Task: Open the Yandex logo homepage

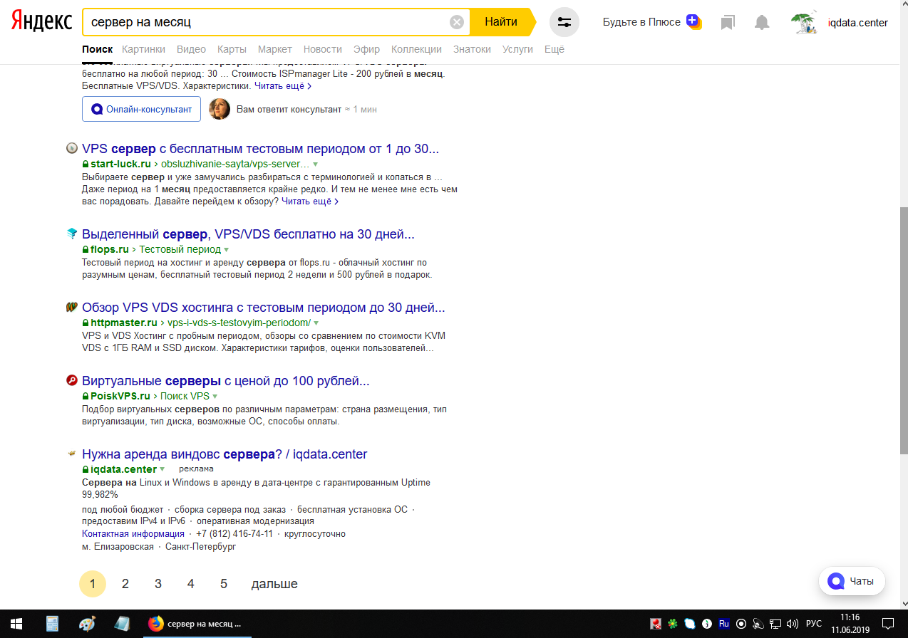Action: 41,21
